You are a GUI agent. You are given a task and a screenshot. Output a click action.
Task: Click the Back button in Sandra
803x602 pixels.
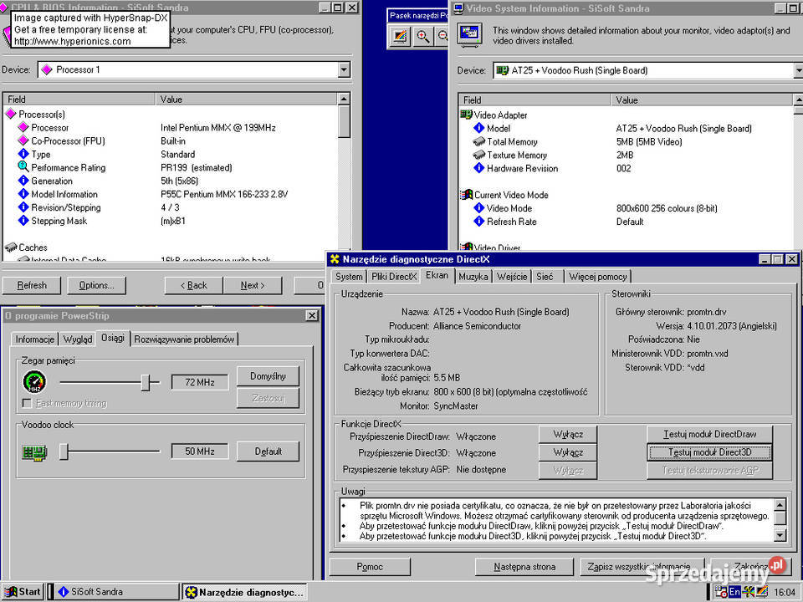point(193,285)
